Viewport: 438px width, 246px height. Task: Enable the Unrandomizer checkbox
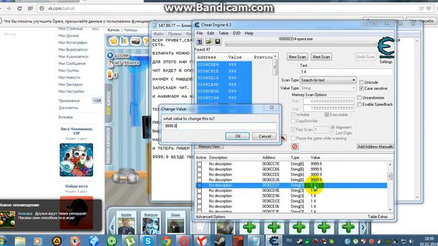[x=359, y=98]
